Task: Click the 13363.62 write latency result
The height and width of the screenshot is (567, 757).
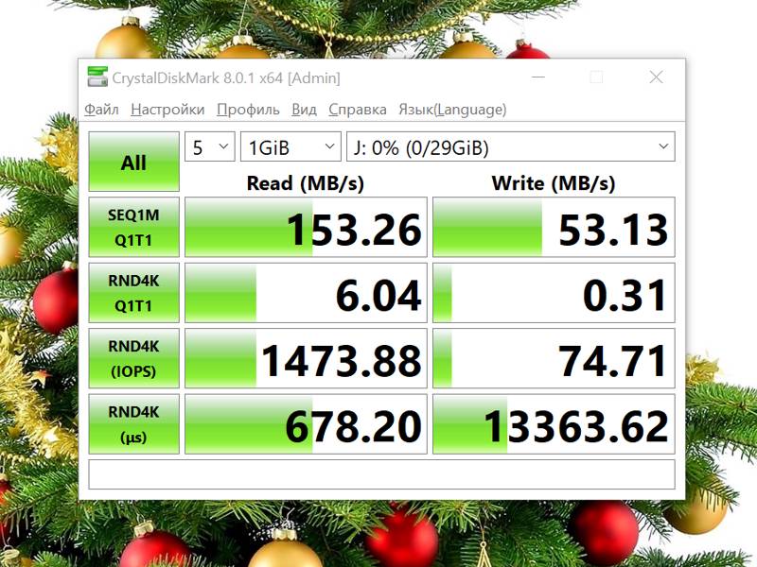Action: [554, 425]
